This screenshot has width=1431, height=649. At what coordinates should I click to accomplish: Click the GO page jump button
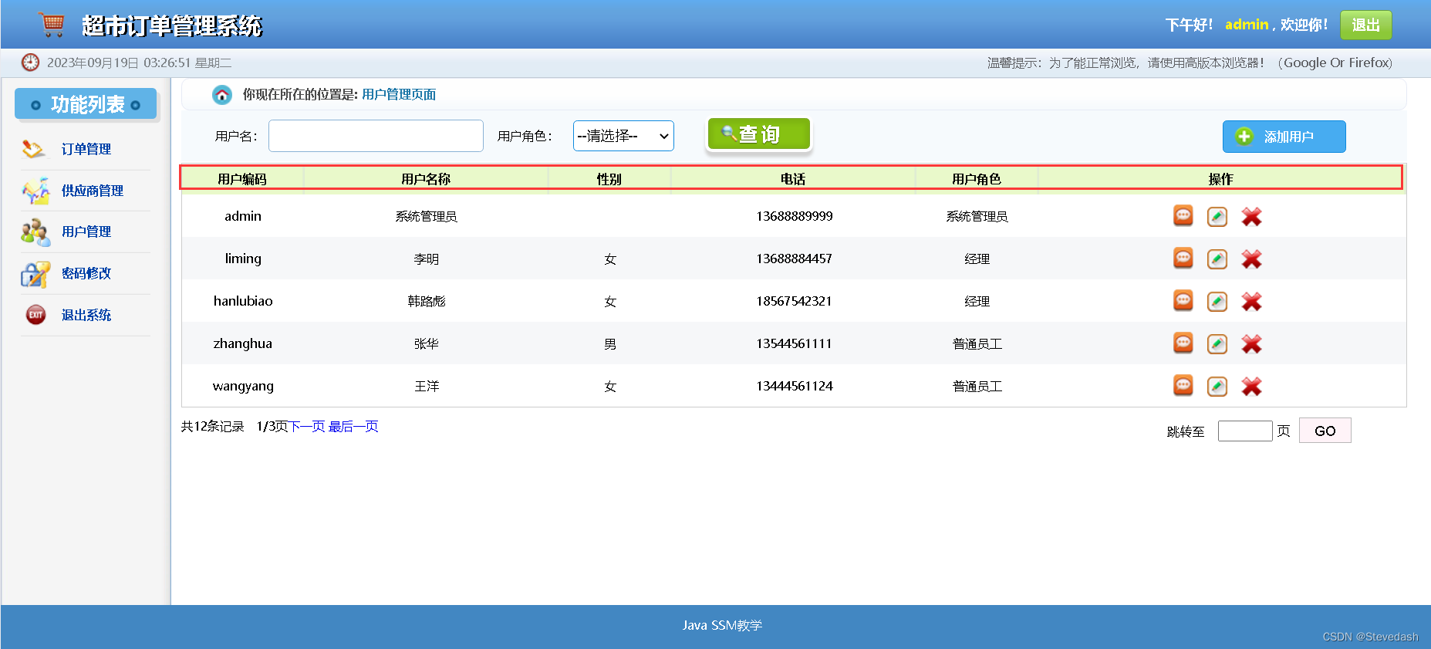1325,431
